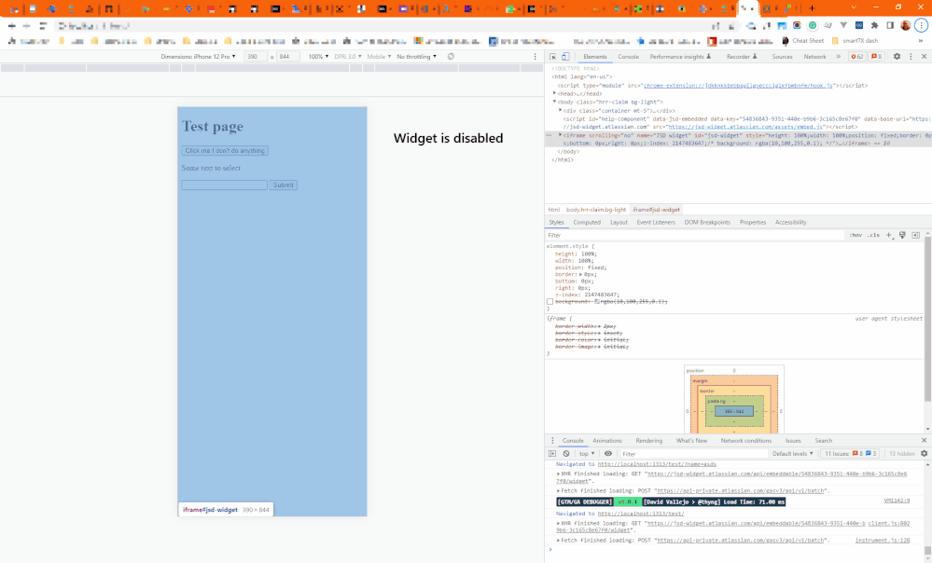Close the bottom drawer panel

(x=924, y=441)
